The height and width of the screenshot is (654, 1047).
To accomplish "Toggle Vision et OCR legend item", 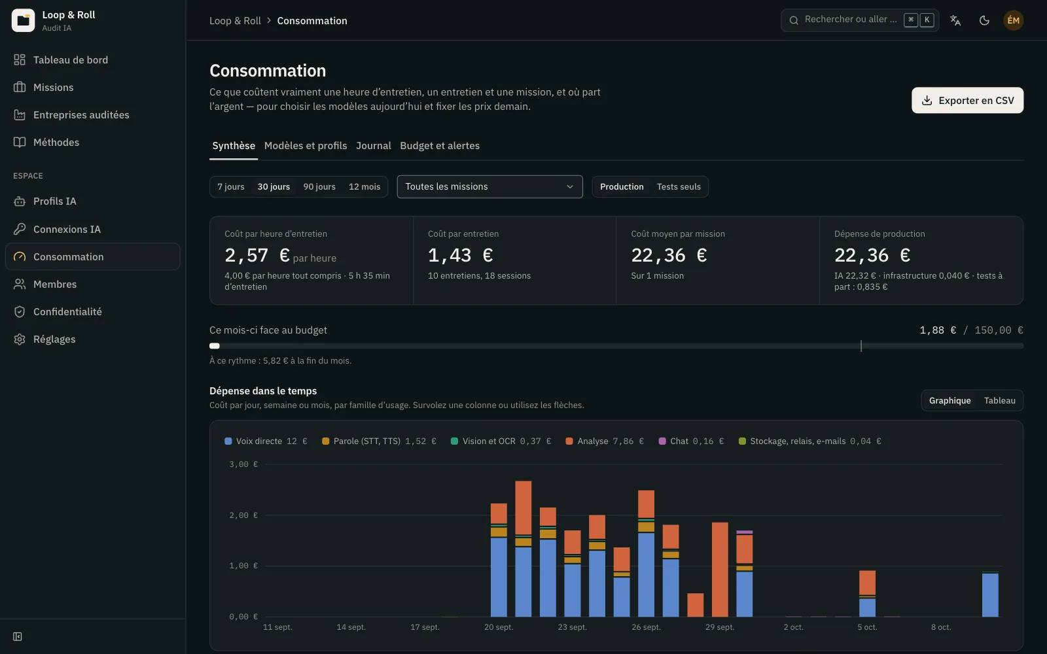I will [501, 441].
